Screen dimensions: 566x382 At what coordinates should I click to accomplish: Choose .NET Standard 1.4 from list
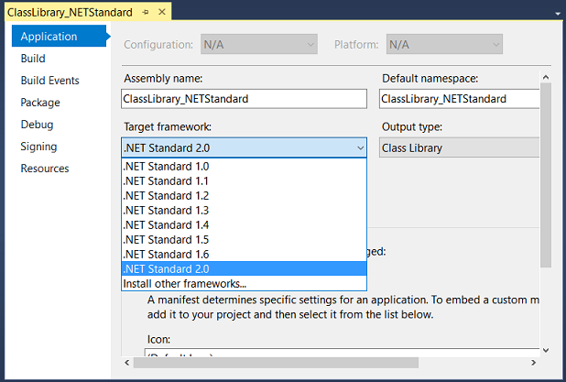coord(244,225)
